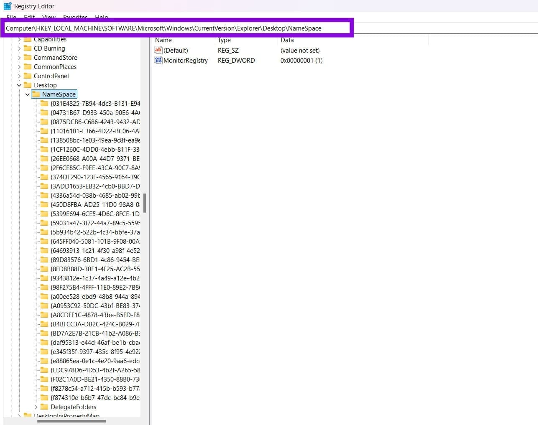Click the (value not set) data cell
Screen dimensions: 538x425
300,51
